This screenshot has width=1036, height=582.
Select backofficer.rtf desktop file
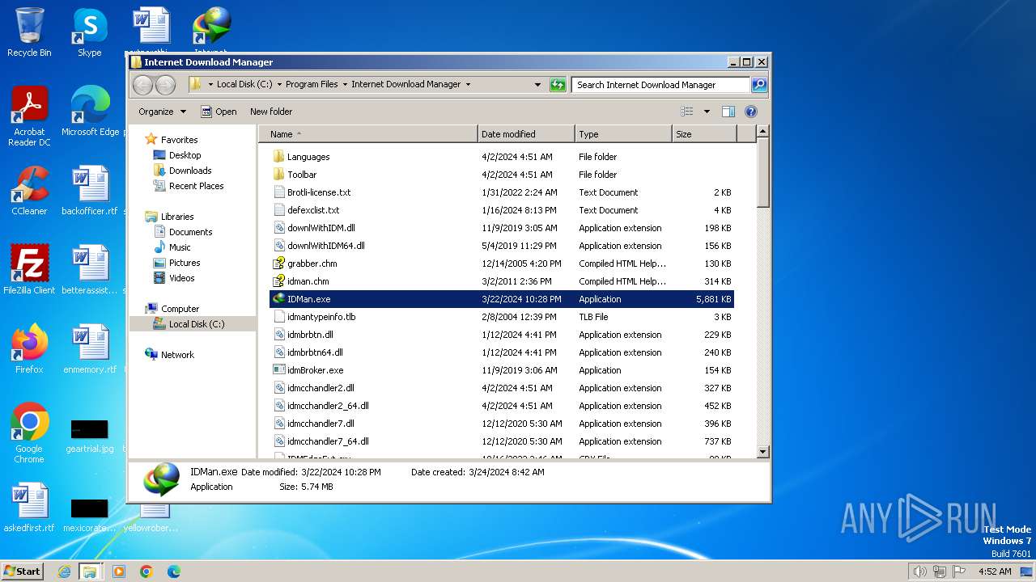pyautogui.click(x=90, y=190)
